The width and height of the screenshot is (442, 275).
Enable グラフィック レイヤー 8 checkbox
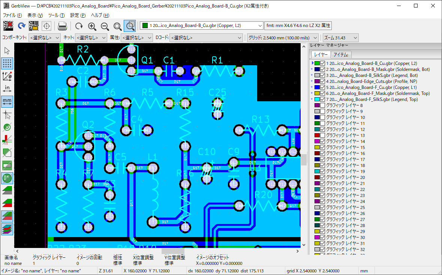(322, 105)
